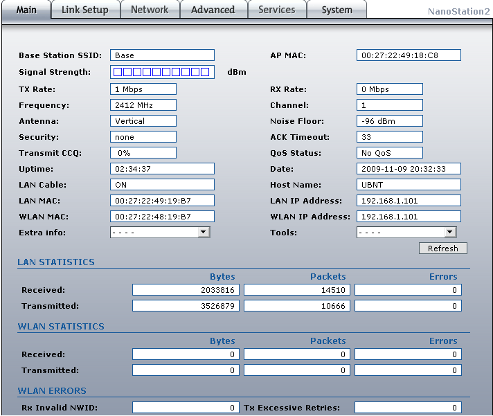Click the Uptime value field
The height and width of the screenshot is (416, 493).
pyautogui.click(x=162, y=169)
